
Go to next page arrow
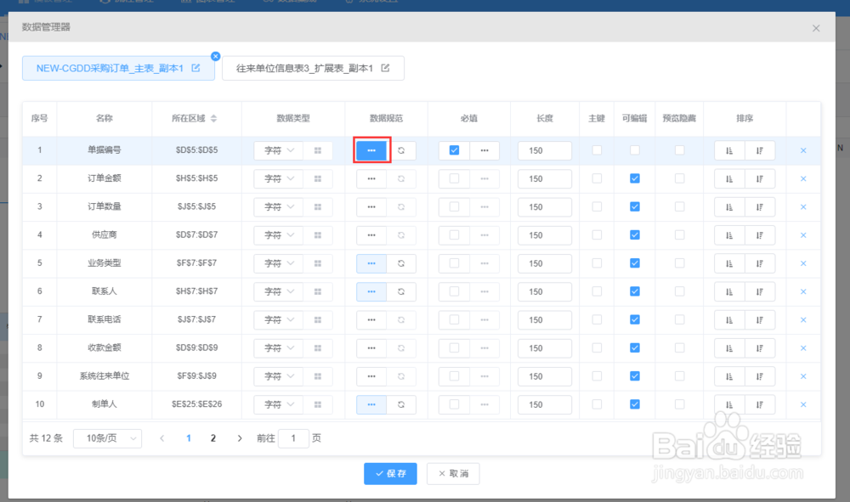(240, 438)
